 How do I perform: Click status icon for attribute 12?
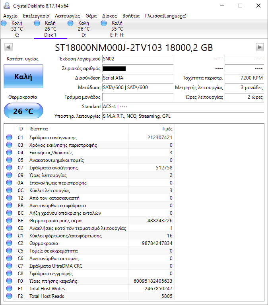tap(9, 198)
